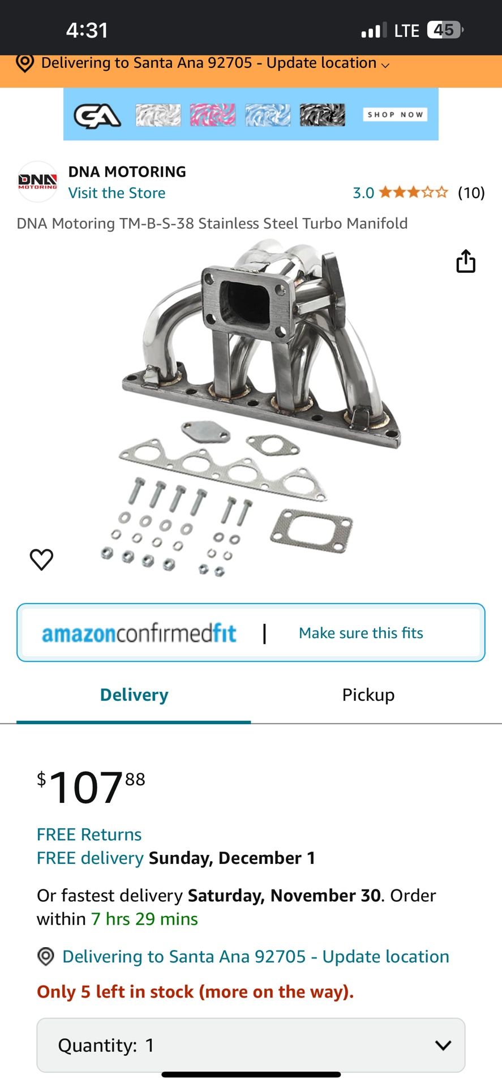
Task: Tap SHOP NOW in banner ad
Action: click(x=395, y=114)
